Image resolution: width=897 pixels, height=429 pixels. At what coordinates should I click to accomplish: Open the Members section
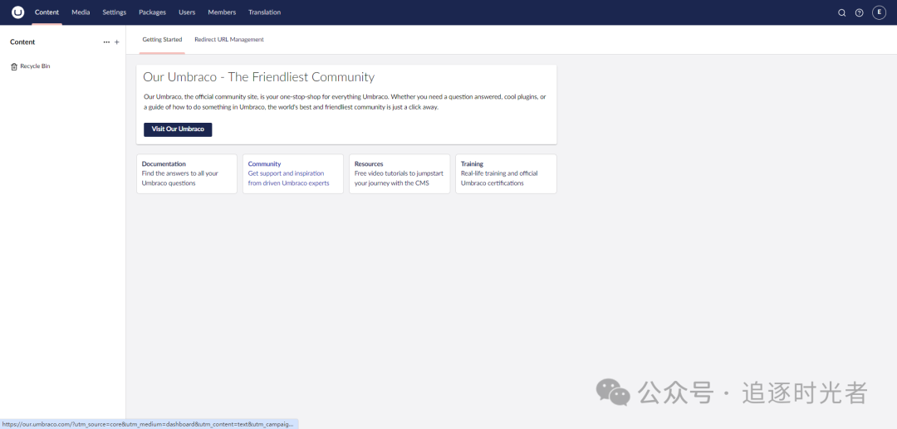pyautogui.click(x=222, y=12)
